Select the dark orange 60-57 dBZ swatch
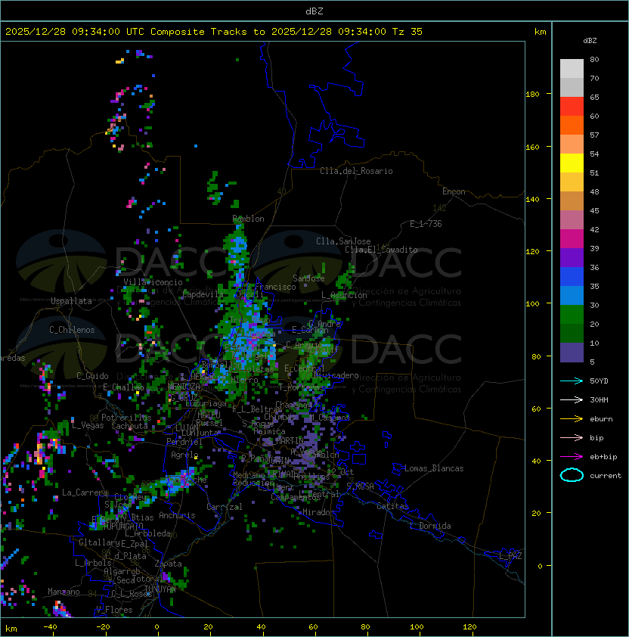 pyautogui.click(x=572, y=125)
